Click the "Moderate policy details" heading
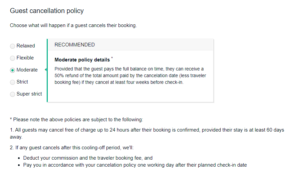Image resolution: width=297 pixels, height=181 pixels. [x=82, y=60]
